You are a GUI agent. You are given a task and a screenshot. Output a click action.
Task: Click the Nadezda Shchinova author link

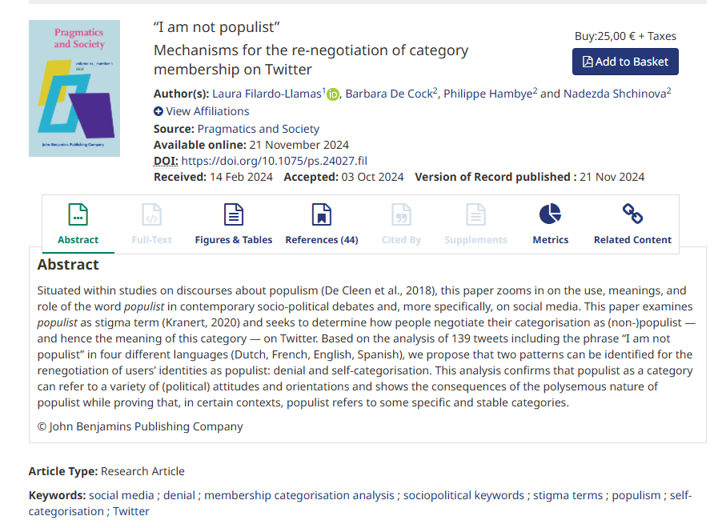(x=615, y=94)
